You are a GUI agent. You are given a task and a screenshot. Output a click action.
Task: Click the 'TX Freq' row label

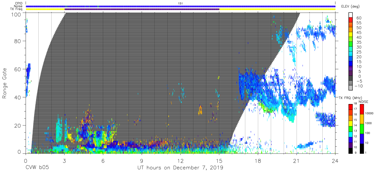(17, 9)
